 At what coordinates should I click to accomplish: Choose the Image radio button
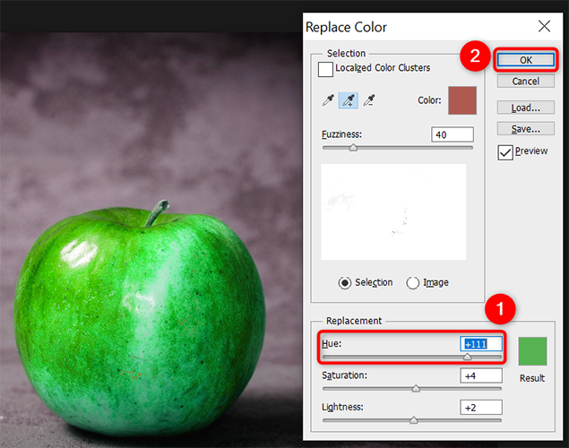tap(412, 282)
